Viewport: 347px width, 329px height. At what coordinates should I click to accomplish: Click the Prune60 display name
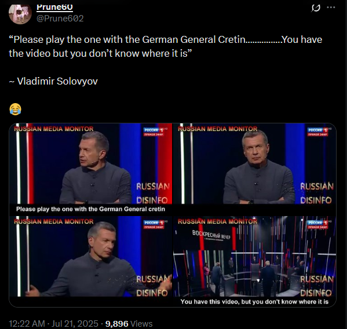point(54,7)
